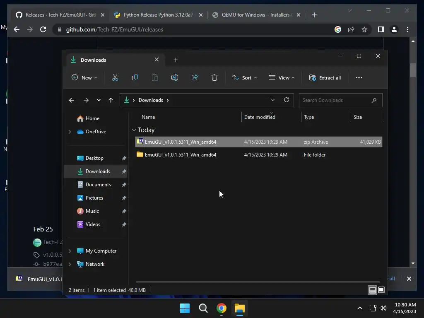Click the Google icon in address bar

(338, 29)
